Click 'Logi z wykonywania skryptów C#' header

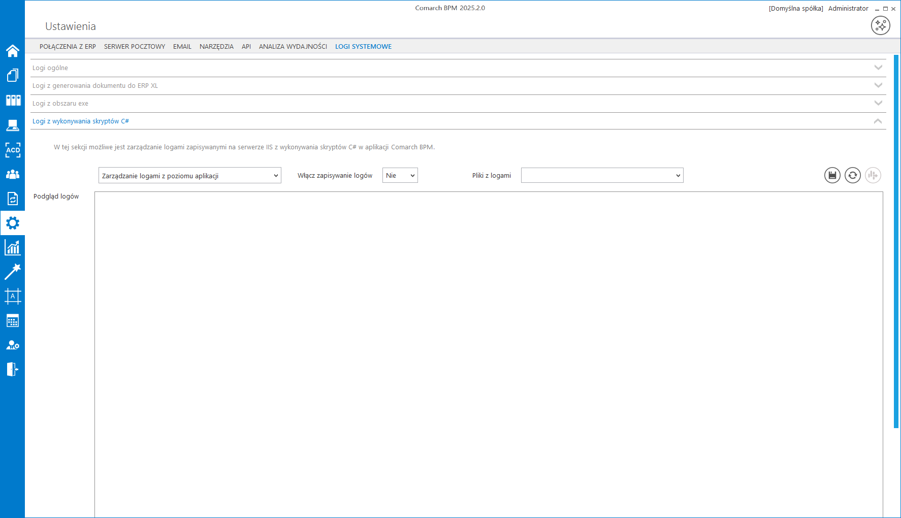[x=458, y=121]
